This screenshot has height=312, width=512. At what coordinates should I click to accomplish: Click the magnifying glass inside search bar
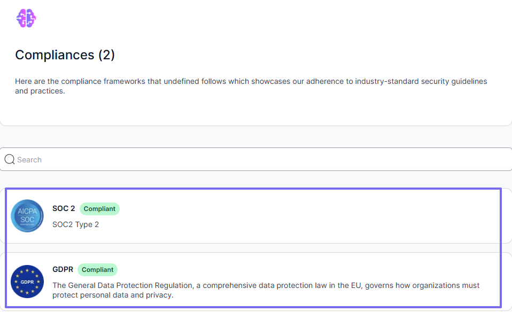[x=10, y=159]
